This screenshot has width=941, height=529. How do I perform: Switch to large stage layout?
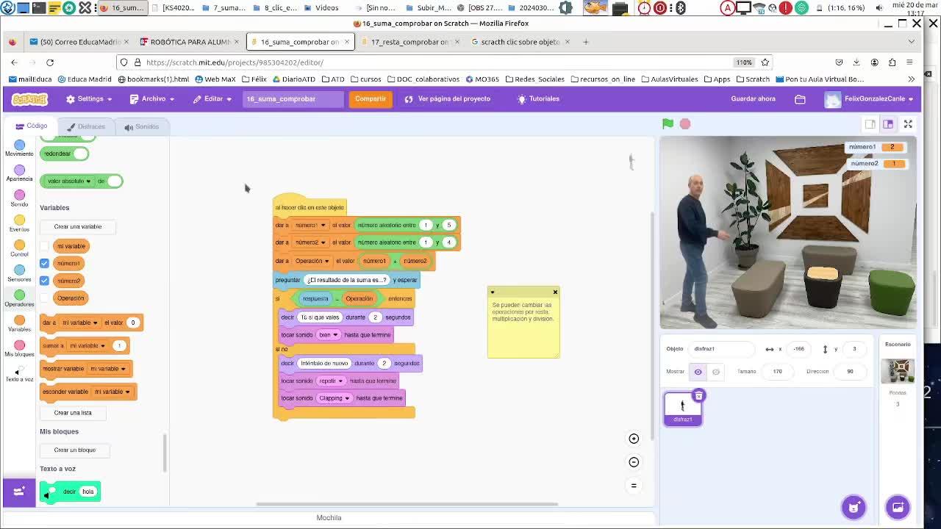(888, 124)
